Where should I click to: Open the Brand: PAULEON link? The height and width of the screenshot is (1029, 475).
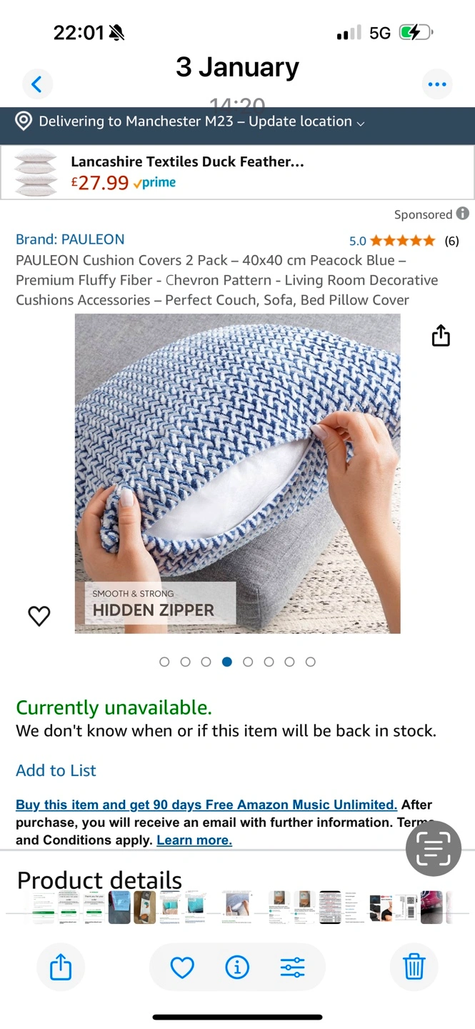(70, 239)
